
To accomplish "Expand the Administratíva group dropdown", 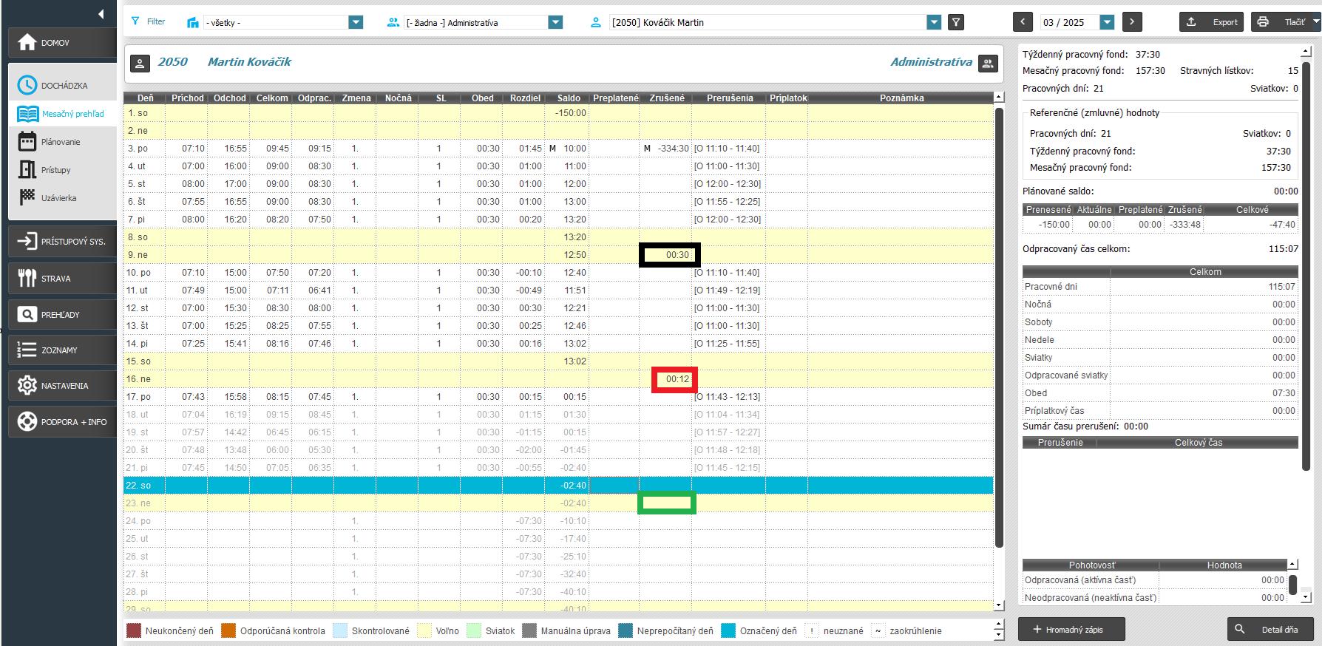I will [555, 22].
